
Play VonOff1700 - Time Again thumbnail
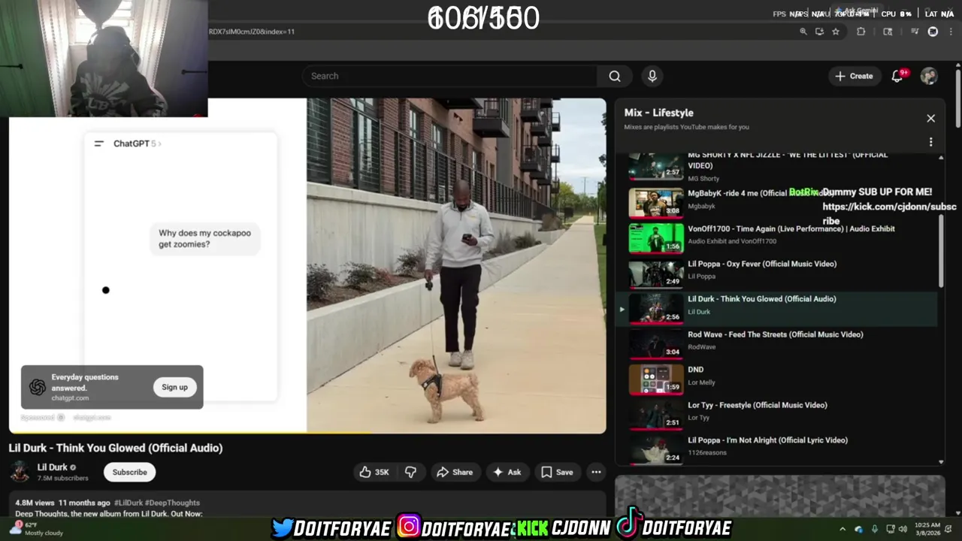point(656,237)
